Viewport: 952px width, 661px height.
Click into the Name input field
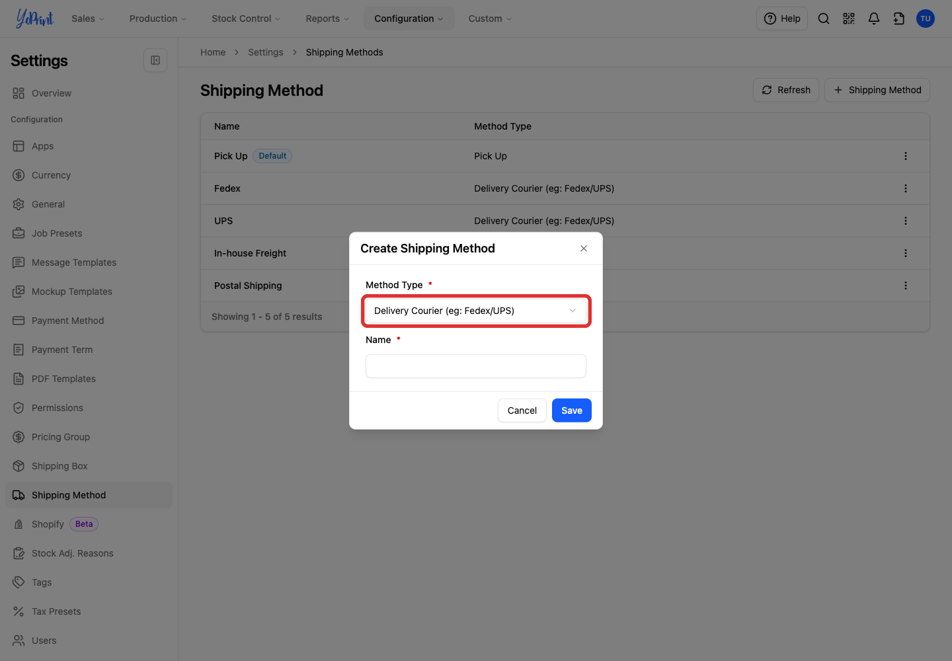pyautogui.click(x=476, y=366)
